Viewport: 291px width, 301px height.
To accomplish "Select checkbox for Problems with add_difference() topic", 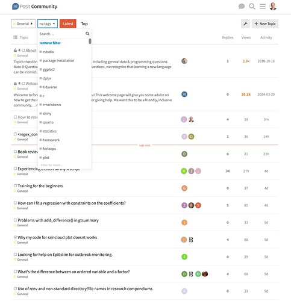I will (15, 220).
